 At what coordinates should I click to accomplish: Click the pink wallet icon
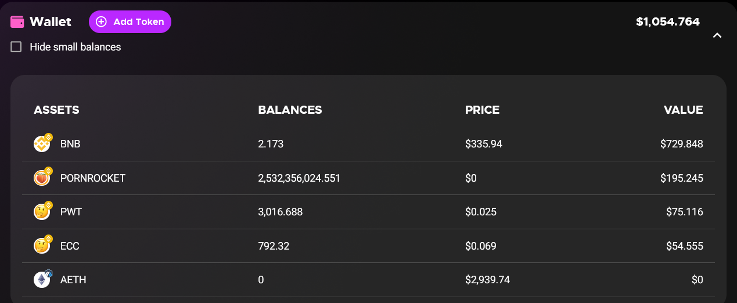17,21
